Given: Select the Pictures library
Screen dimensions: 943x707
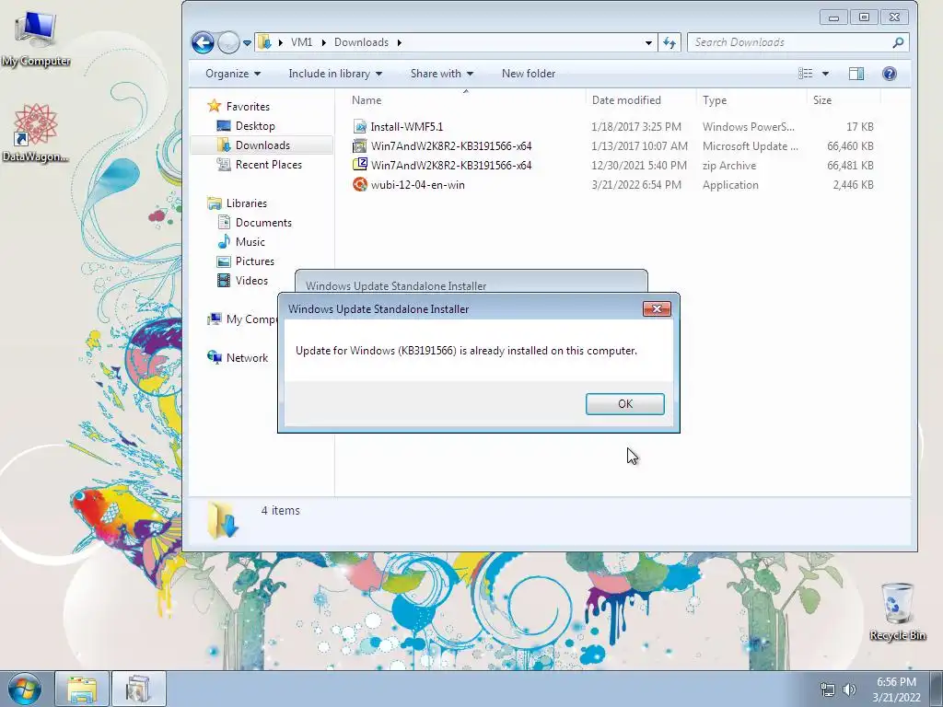Looking at the screenshot, I should point(254,261).
